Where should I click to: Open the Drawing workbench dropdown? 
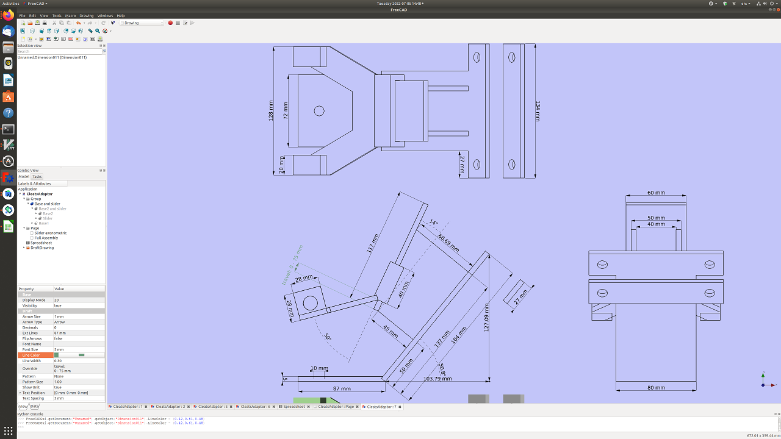(142, 23)
